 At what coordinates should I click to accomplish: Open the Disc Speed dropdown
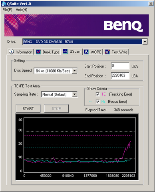[75, 71]
